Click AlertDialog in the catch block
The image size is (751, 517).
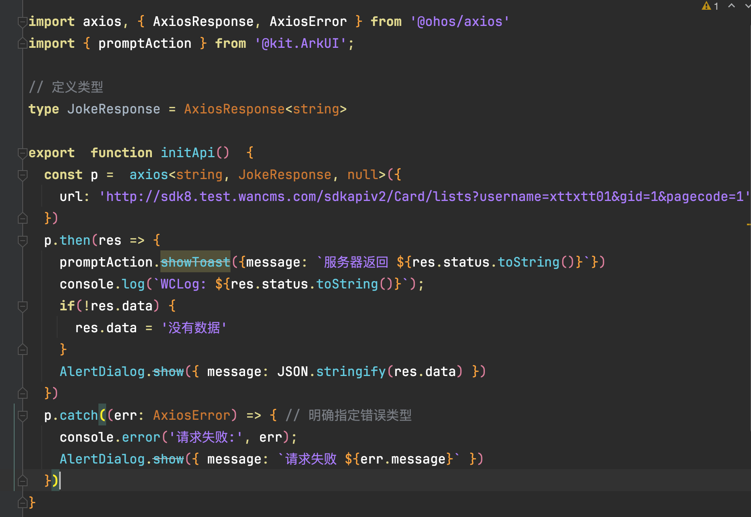102,459
